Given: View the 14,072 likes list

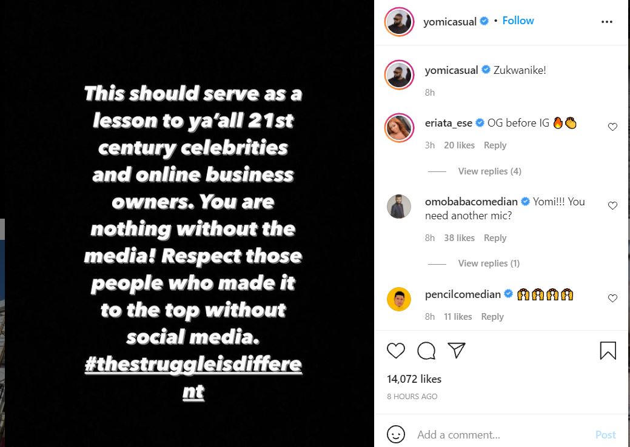Looking at the screenshot, I should pos(414,379).
